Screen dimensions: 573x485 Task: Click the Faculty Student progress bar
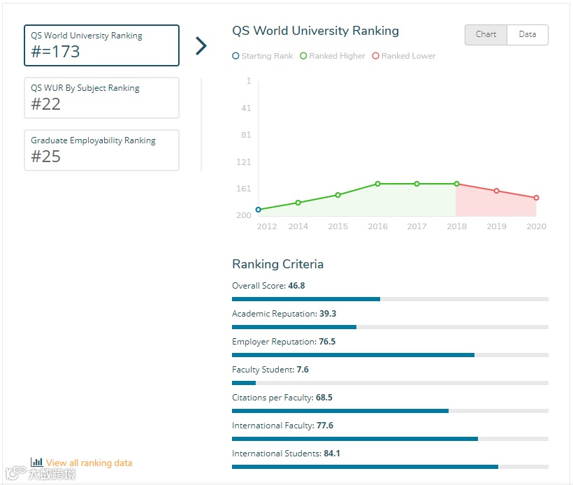pos(391,383)
